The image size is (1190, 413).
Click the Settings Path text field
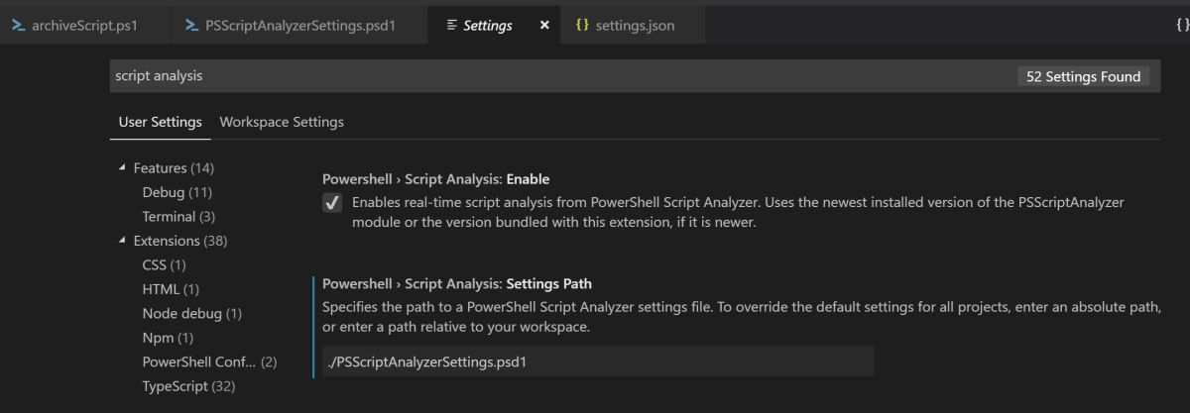click(x=598, y=361)
